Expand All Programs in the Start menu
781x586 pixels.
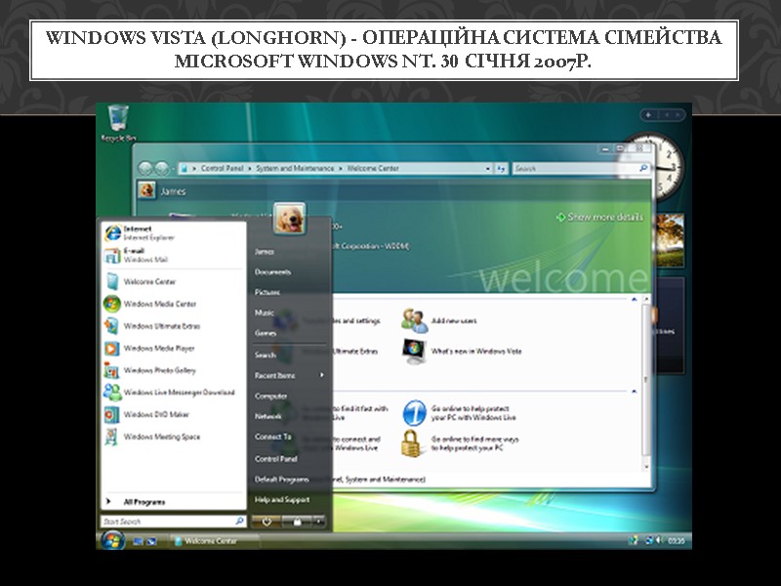pos(146,502)
